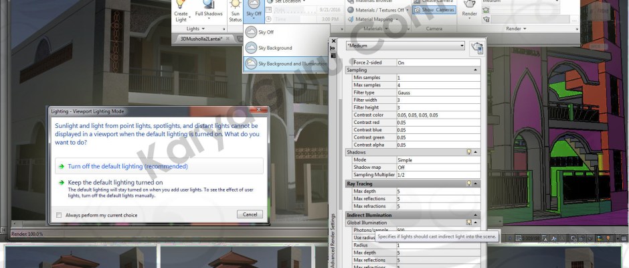Open the status bar tray dropdown arrow
This screenshot has width=629, height=268.
616,239
